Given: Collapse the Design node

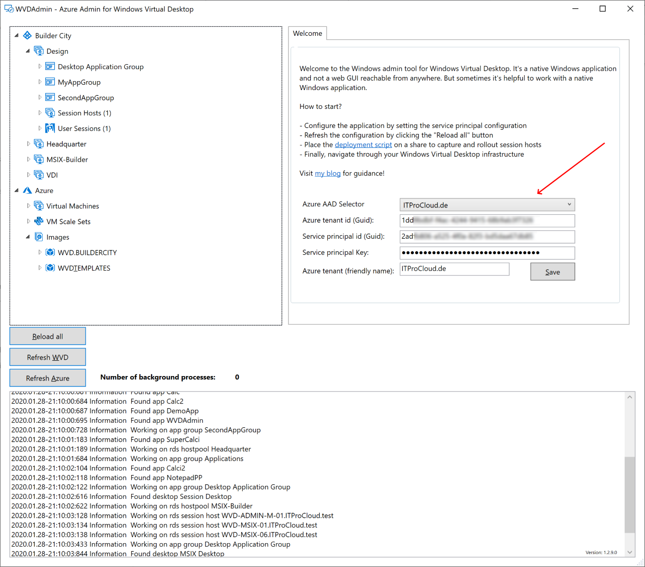Looking at the screenshot, I should (x=28, y=51).
